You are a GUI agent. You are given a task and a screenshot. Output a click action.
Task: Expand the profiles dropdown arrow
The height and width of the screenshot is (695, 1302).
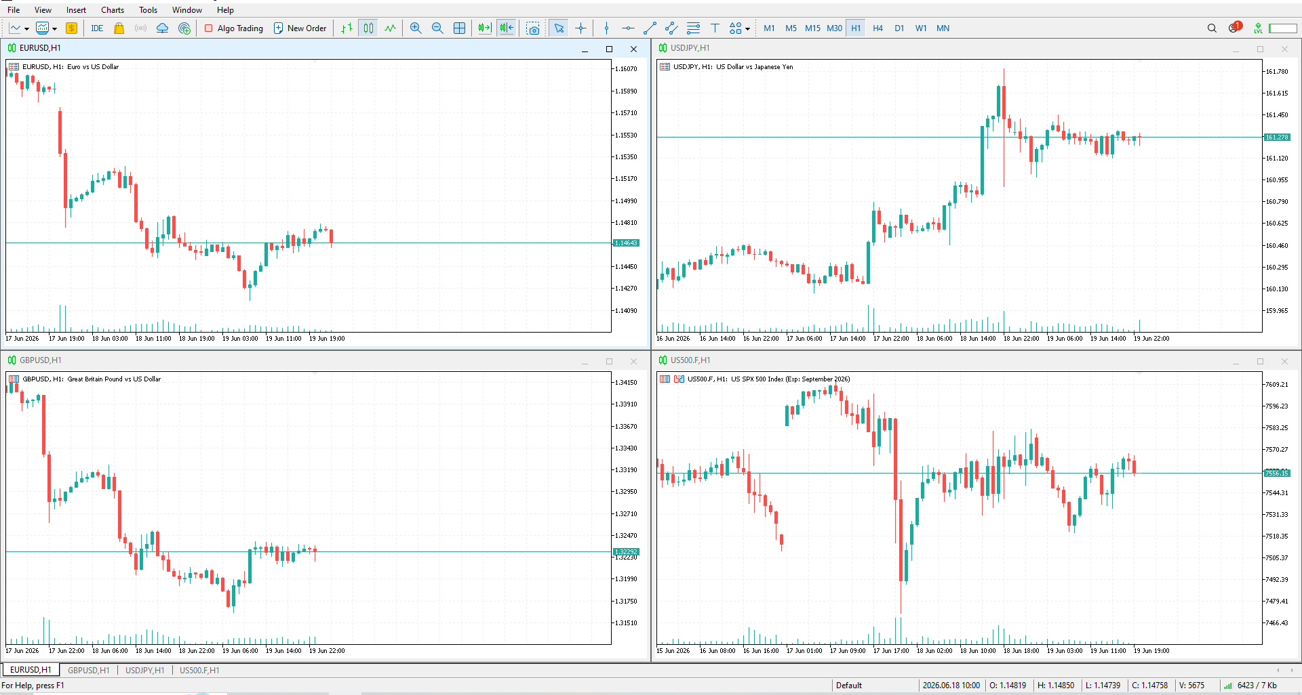click(54, 28)
